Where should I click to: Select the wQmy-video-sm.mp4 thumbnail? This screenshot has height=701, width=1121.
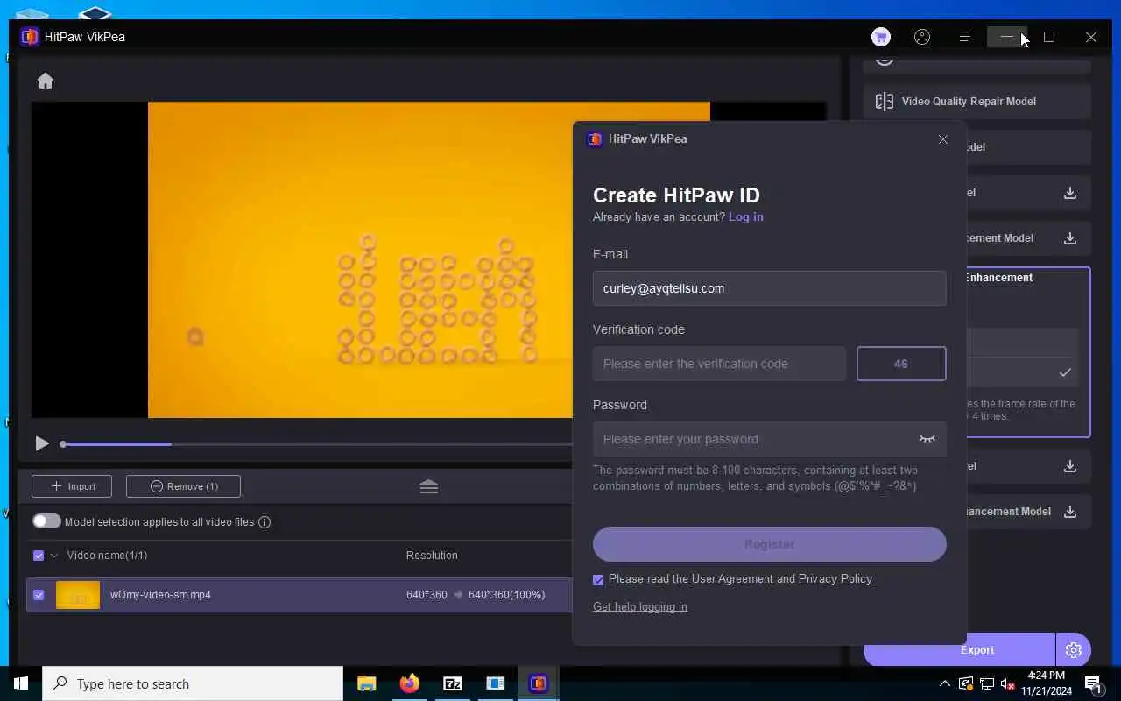(78, 595)
